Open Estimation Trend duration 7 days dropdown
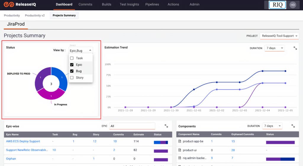 tap(274, 48)
